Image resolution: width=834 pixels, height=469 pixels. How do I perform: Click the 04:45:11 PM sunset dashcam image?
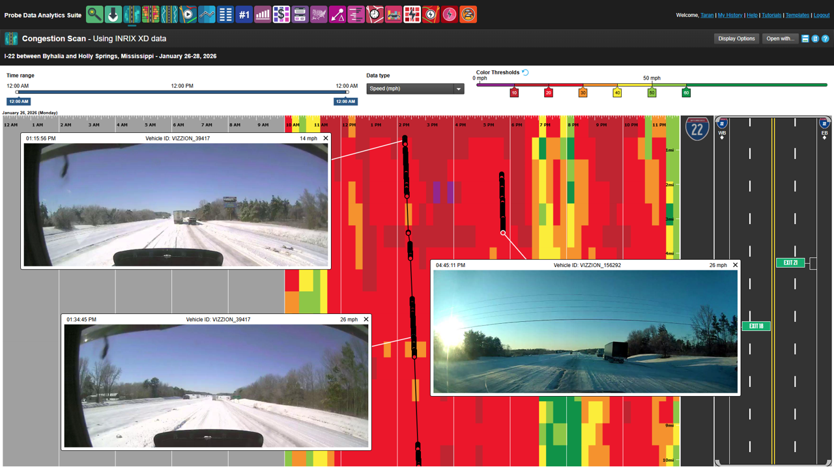point(586,332)
